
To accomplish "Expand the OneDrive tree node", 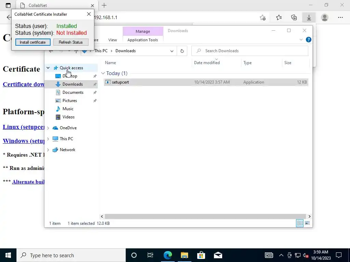I will [x=48, y=128].
